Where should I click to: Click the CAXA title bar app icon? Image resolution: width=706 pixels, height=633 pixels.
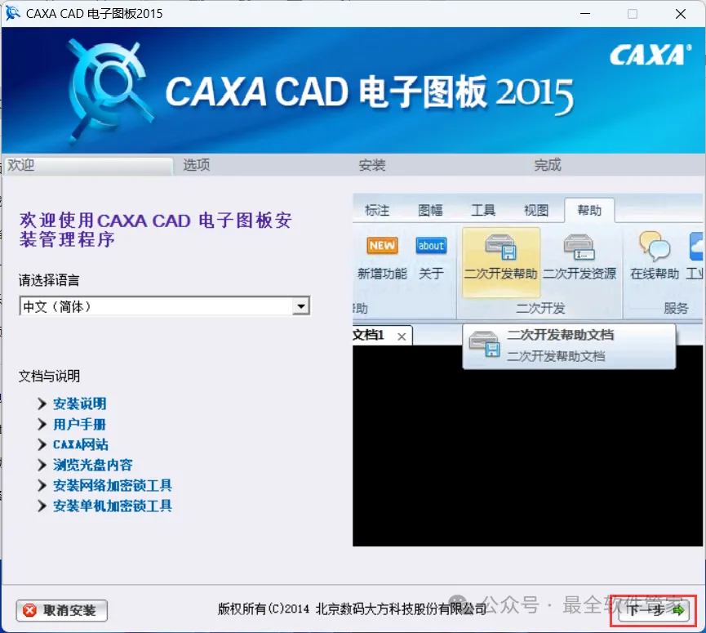[12, 13]
